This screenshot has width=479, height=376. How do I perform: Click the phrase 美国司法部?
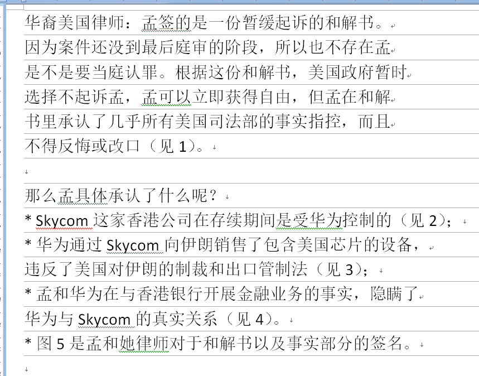pyautogui.click(x=216, y=122)
